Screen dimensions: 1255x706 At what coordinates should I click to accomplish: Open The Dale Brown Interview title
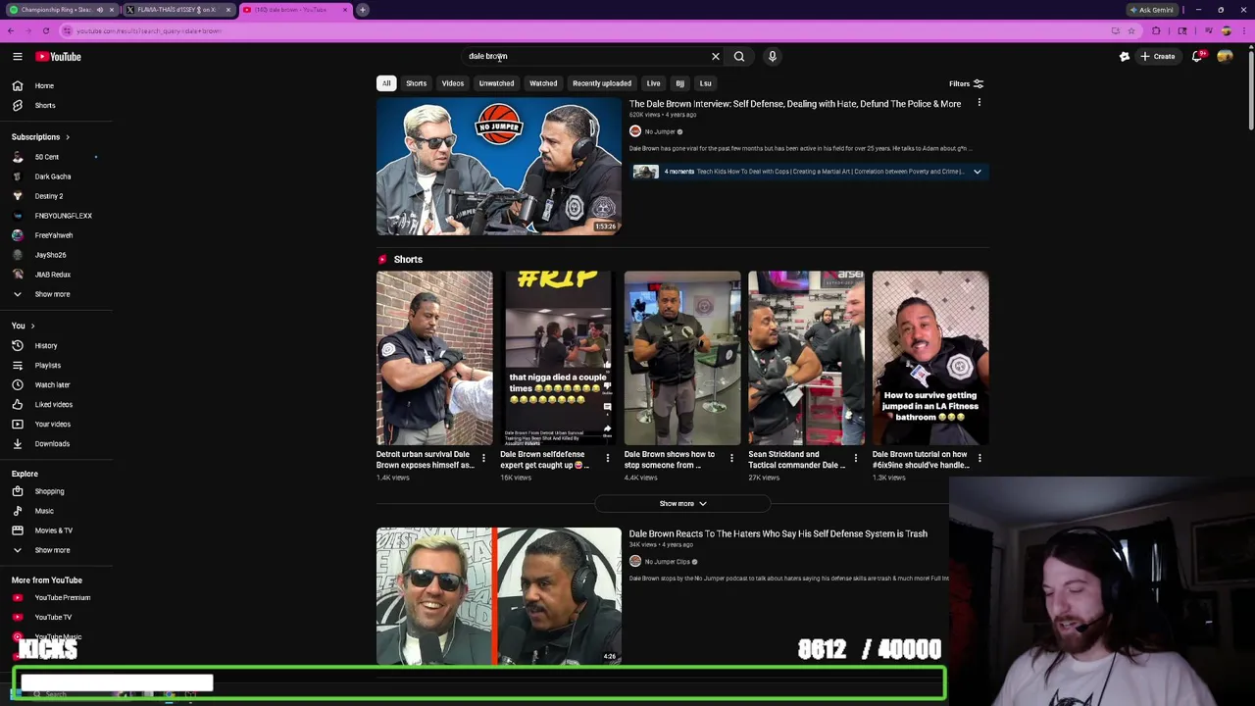pyautogui.click(x=795, y=104)
